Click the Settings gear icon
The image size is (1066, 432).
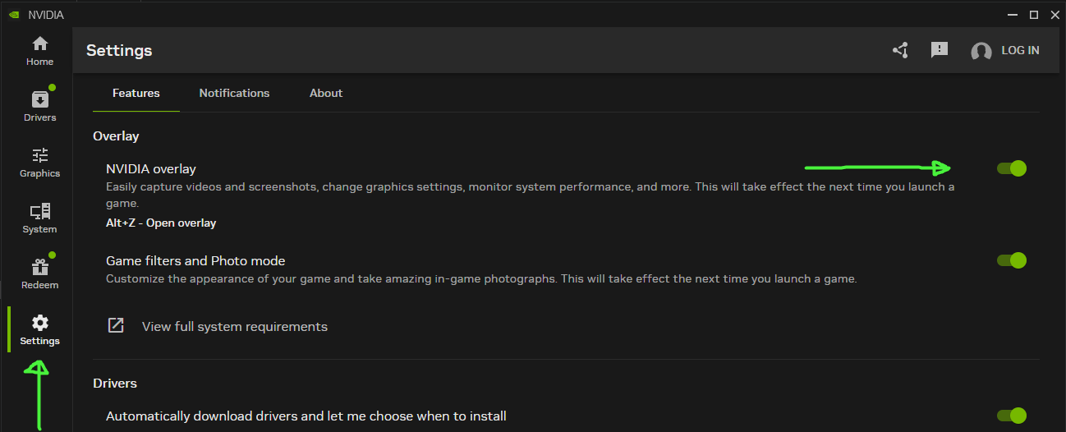coord(39,324)
